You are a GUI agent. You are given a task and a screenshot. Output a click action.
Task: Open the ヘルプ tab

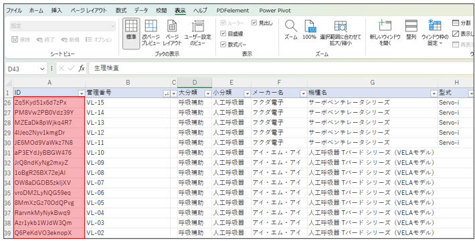point(200,11)
